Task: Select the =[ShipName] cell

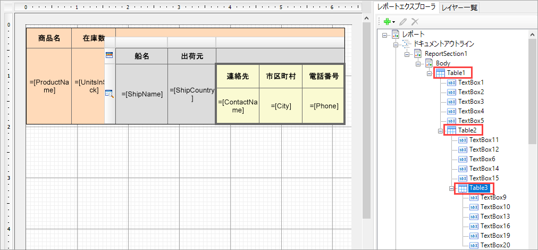Action: click(x=142, y=94)
